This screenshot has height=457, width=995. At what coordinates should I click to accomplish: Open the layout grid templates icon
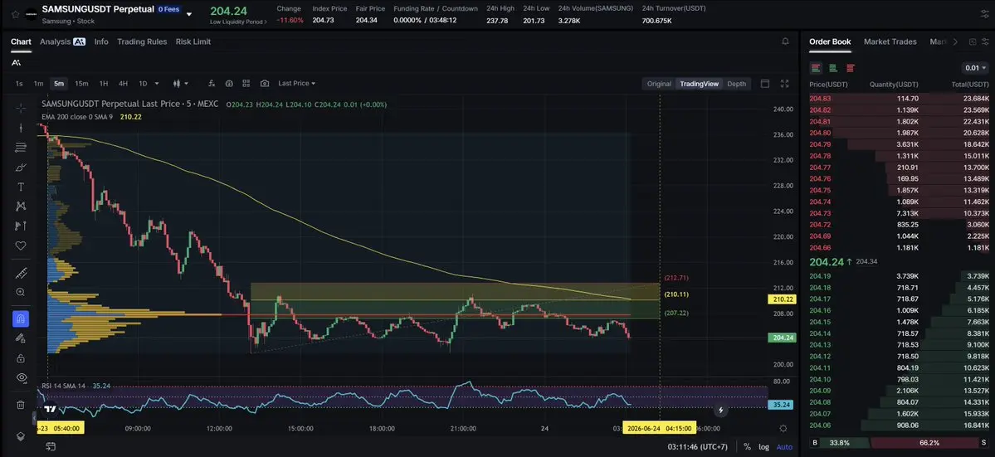tap(246, 84)
